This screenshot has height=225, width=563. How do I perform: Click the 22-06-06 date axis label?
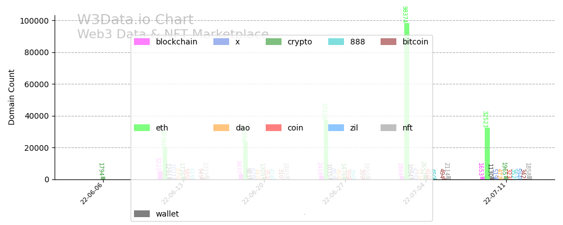point(92,193)
